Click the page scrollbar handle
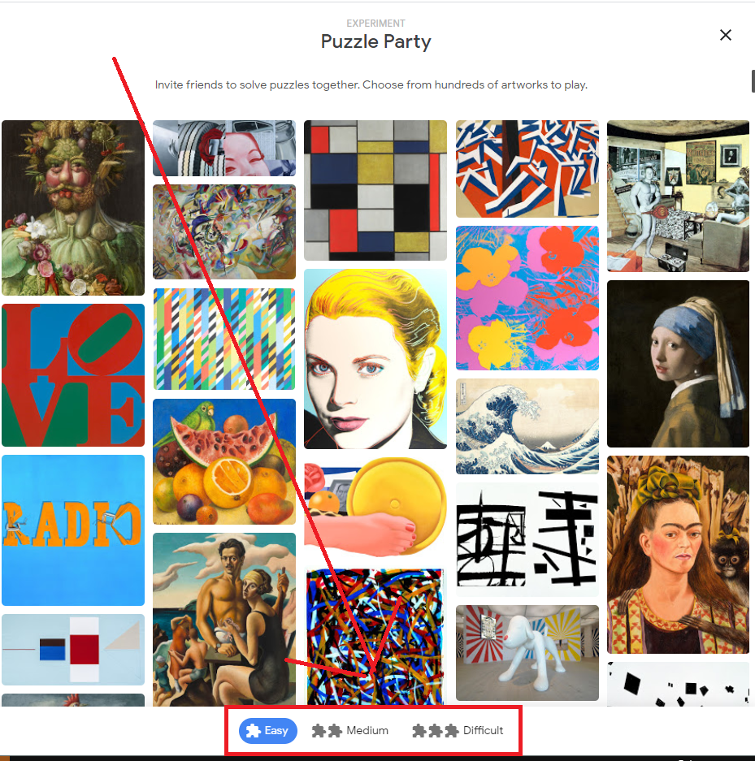Screen dimensions: 755x761 (x=753, y=81)
